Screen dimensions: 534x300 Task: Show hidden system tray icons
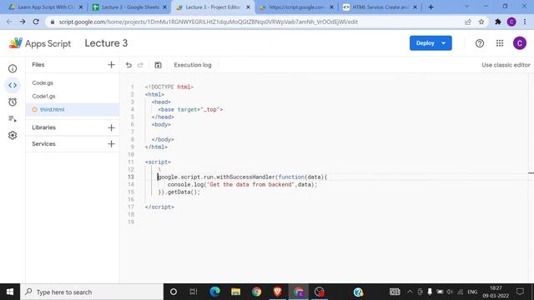point(410,292)
